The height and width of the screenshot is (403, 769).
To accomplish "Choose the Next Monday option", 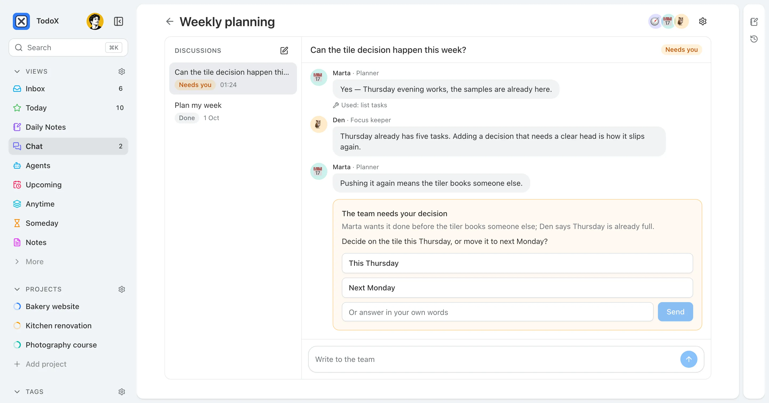I will tap(517, 287).
